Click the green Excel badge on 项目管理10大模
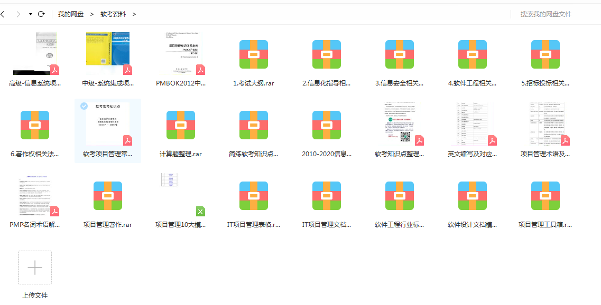 coord(200,211)
